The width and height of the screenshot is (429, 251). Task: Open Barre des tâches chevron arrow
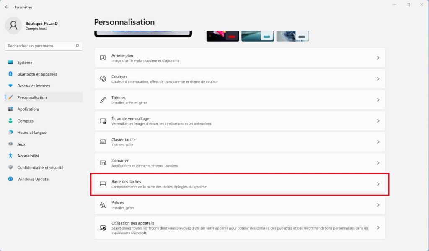[x=378, y=184]
